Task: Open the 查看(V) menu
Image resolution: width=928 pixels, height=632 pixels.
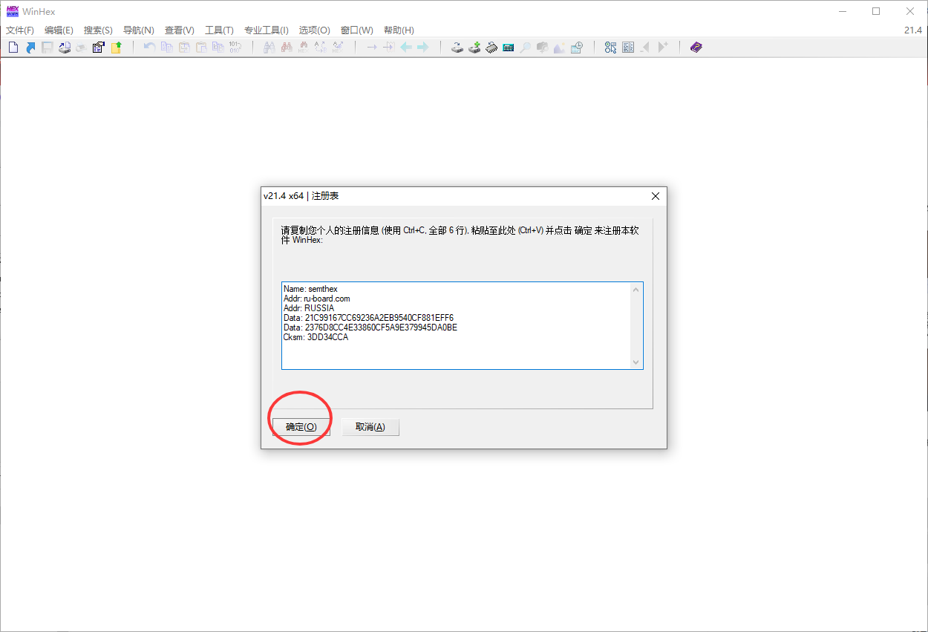Action: tap(179, 30)
